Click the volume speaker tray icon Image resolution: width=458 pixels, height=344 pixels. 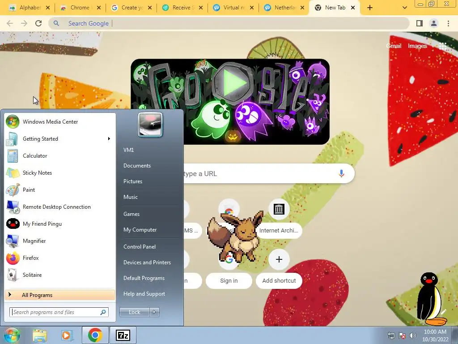[413, 335]
